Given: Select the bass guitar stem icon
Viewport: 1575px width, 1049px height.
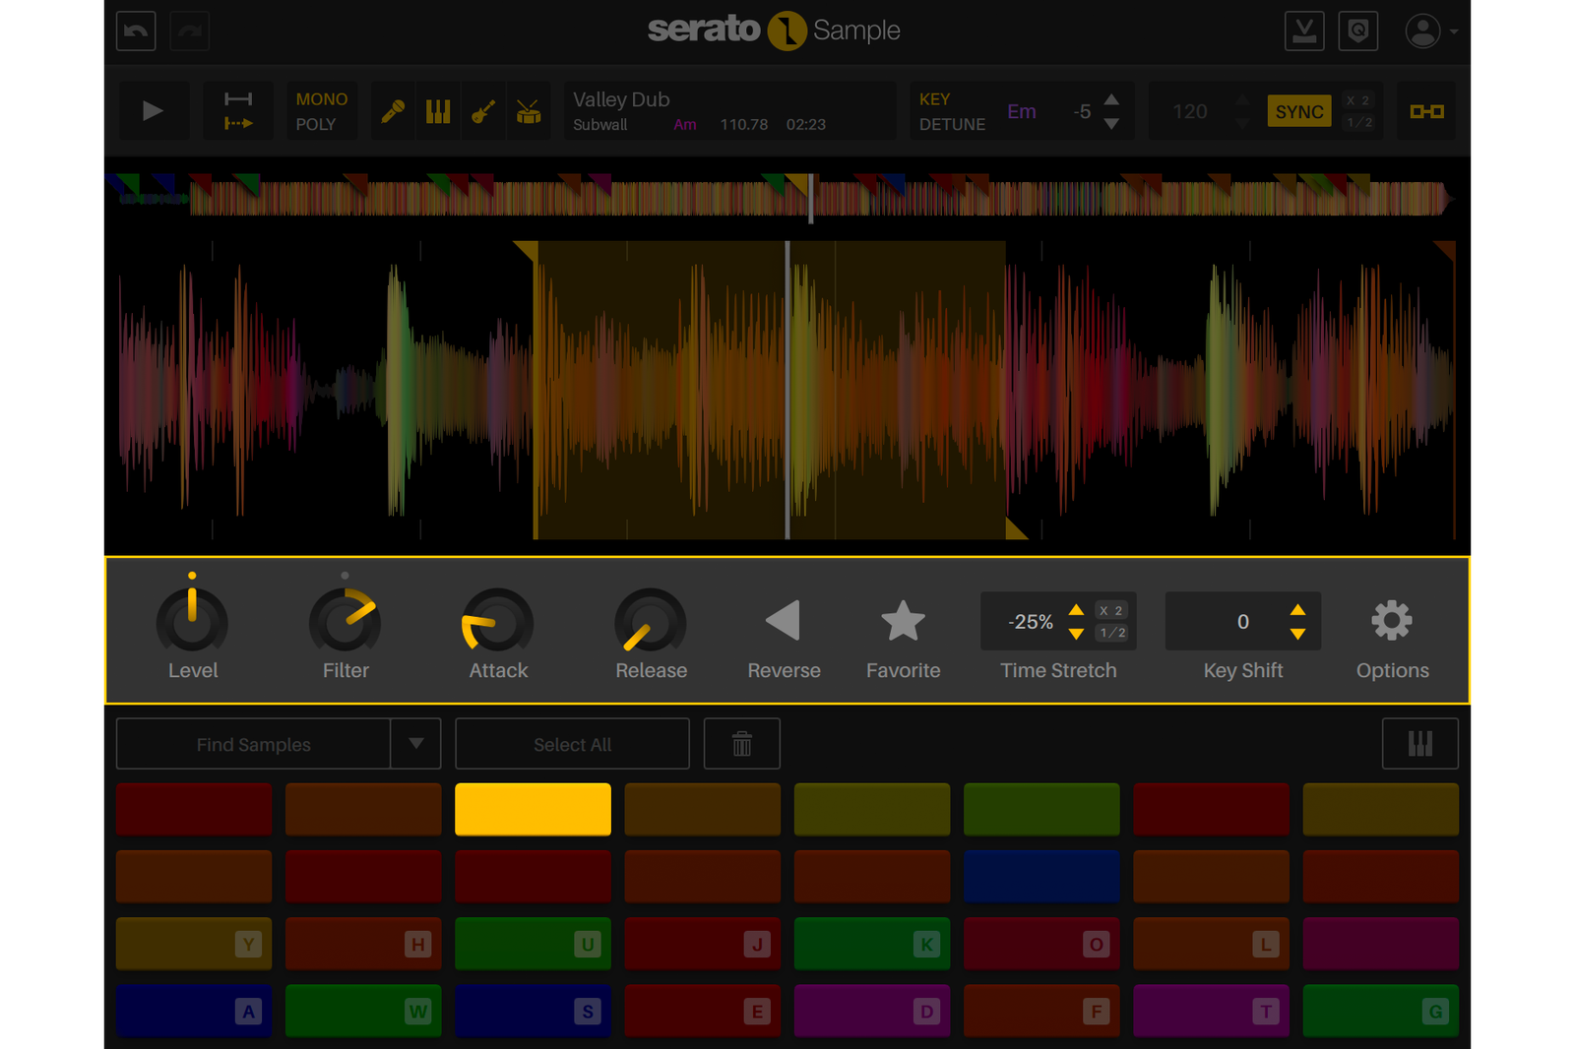Looking at the screenshot, I should (481, 110).
